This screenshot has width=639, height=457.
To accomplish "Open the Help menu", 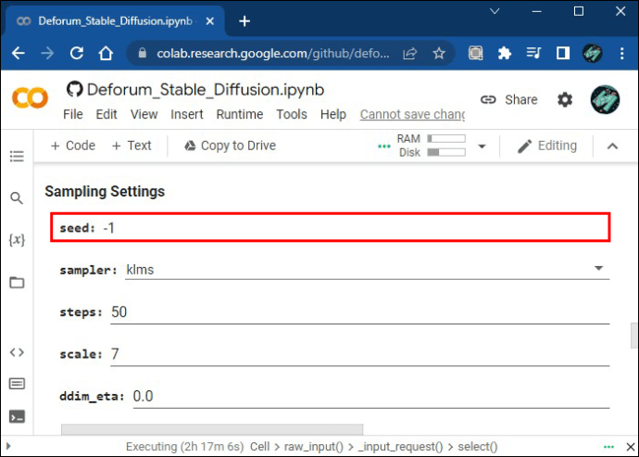I will pos(333,114).
